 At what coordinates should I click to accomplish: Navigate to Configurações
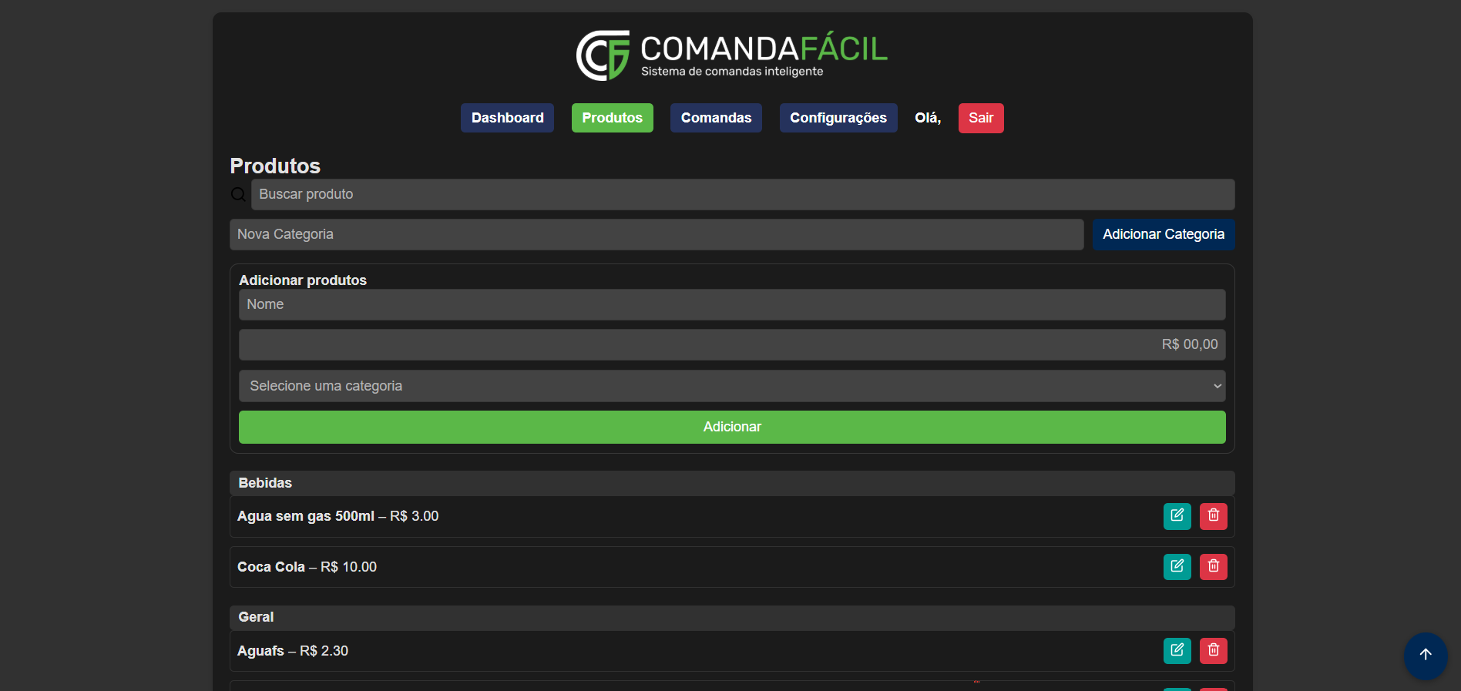(x=838, y=118)
